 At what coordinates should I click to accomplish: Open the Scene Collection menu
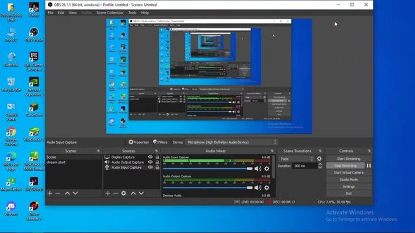(x=110, y=13)
